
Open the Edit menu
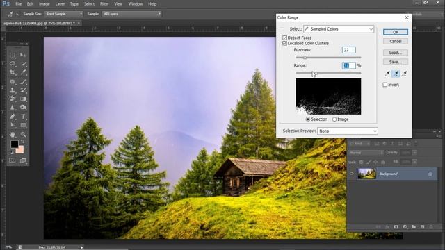[30, 4]
